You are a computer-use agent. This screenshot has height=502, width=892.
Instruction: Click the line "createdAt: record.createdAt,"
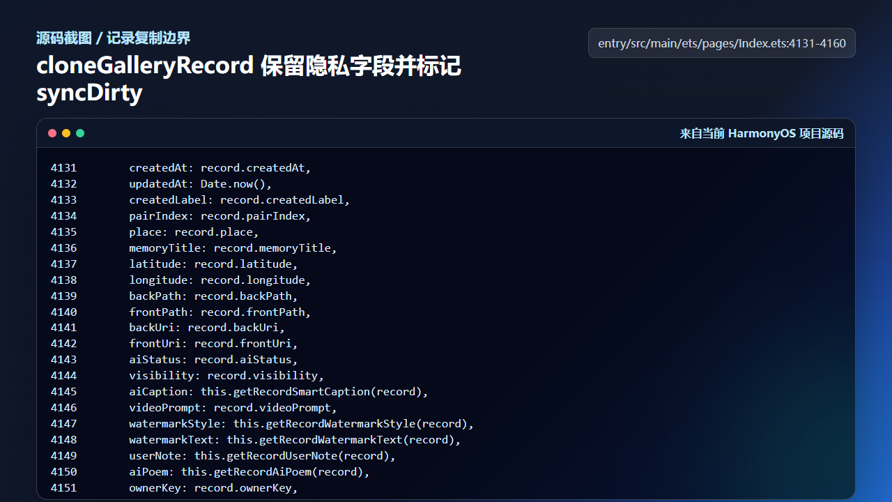pos(220,168)
